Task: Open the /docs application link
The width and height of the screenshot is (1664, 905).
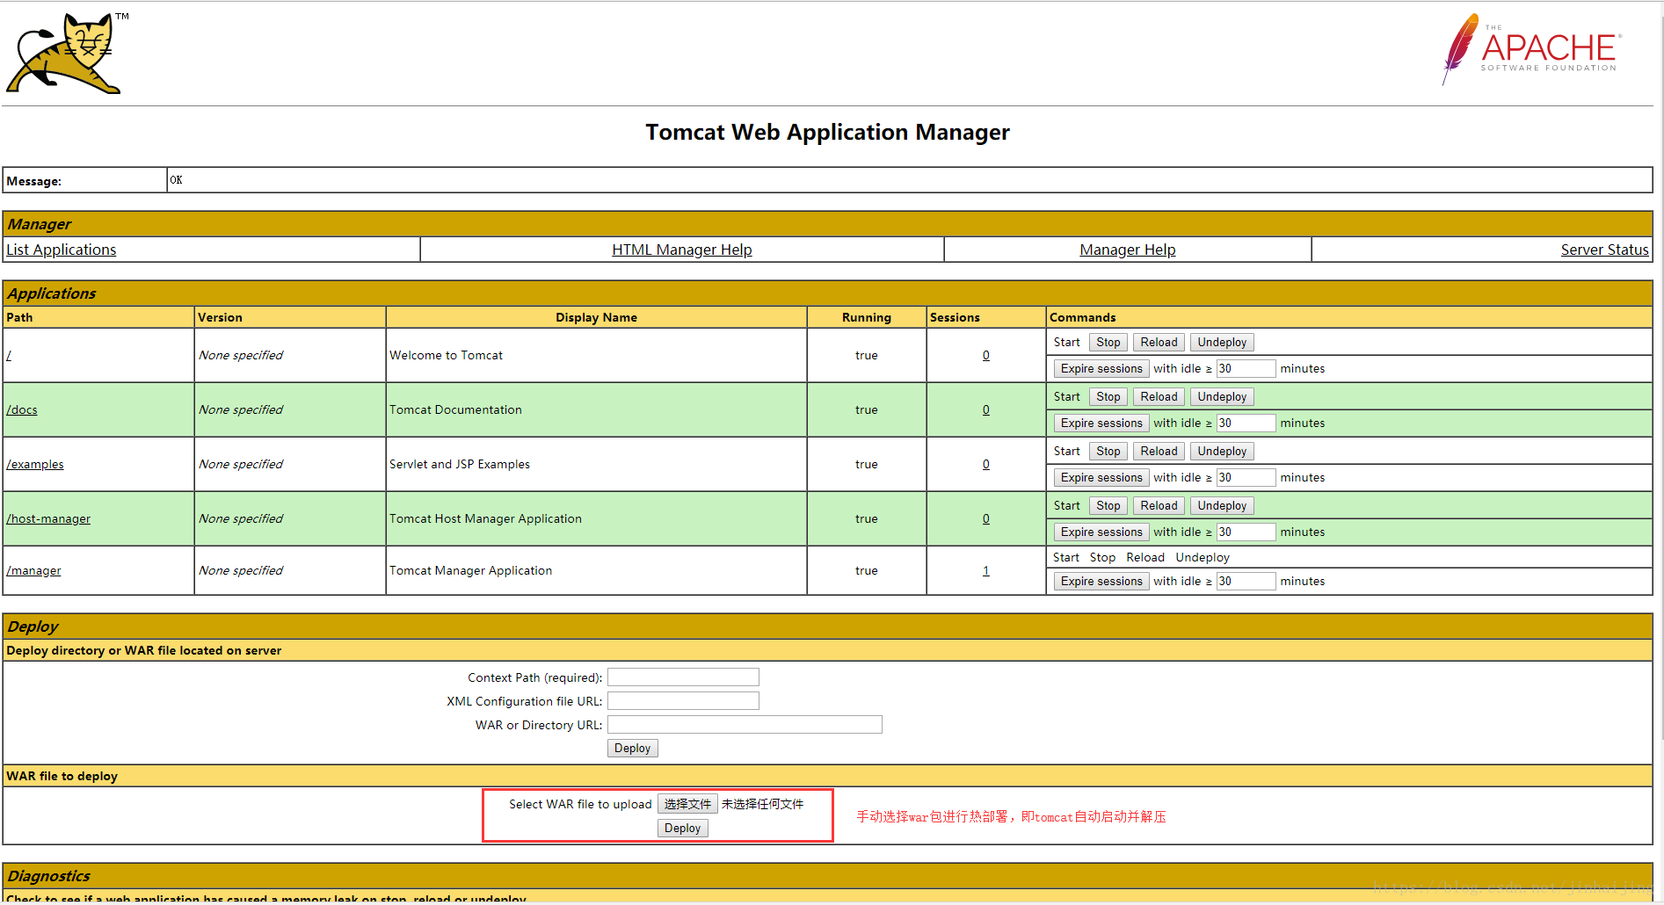Action: [22, 409]
